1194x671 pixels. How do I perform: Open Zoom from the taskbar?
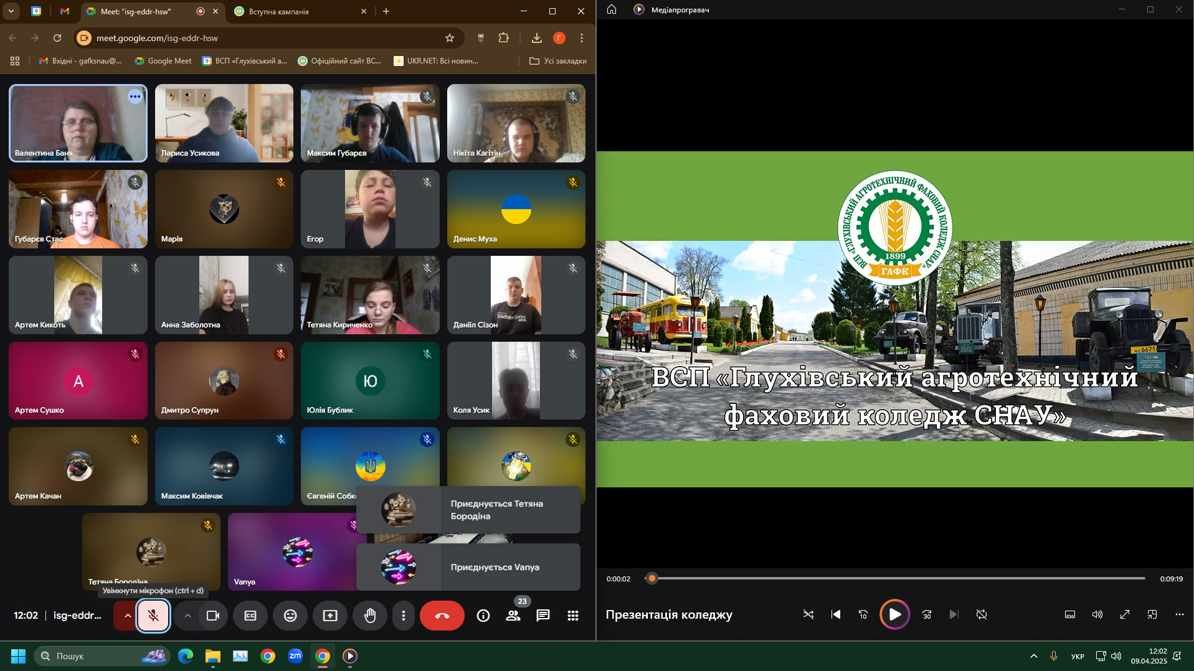tap(295, 656)
